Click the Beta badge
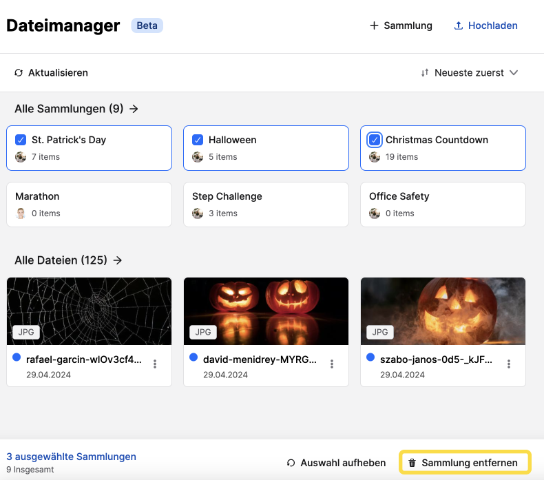This screenshot has width=544, height=480. pyautogui.click(x=147, y=25)
